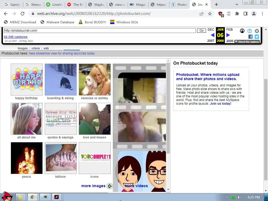Click the inner frame scrollbar down arrow
268x201 pixels.
[168, 189]
